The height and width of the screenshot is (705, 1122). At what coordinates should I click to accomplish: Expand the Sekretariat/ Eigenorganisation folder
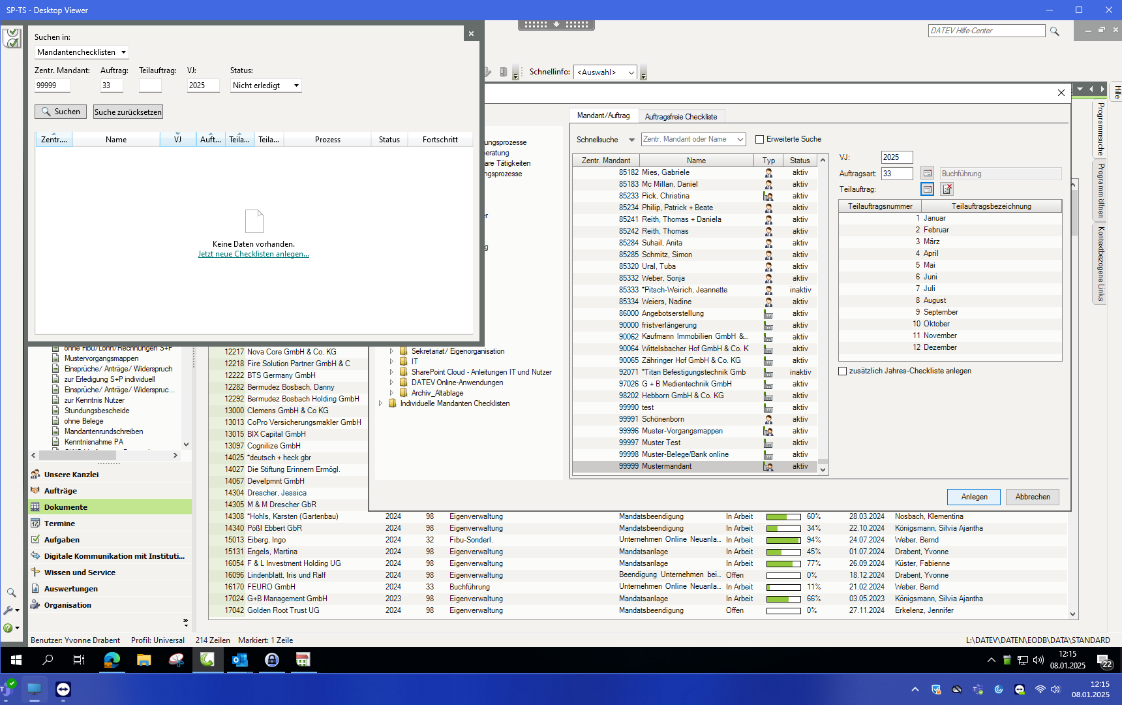point(391,351)
